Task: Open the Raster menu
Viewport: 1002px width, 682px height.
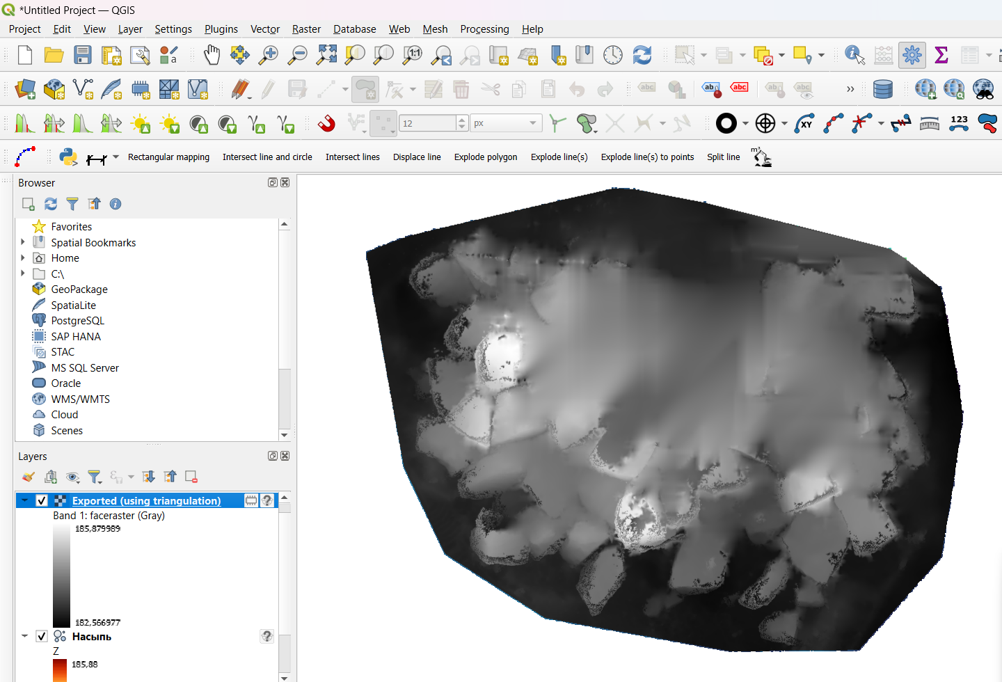Action: click(306, 29)
